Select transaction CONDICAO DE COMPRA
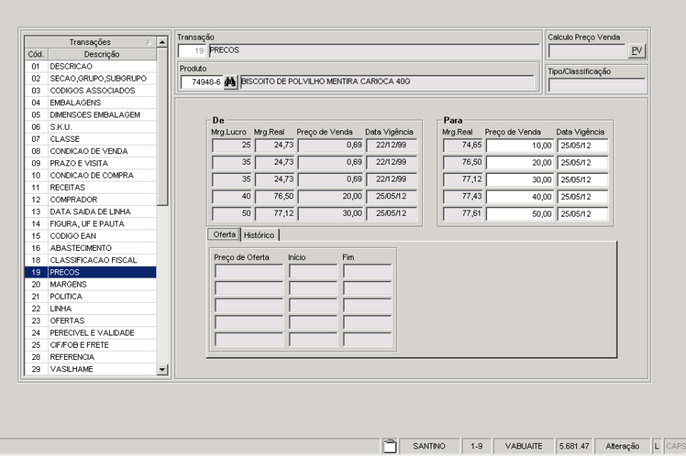686x456 pixels. point(91,175)
